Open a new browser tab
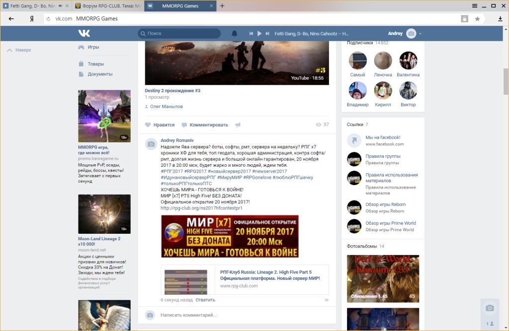Image resolution: width=509 pixels, height=331 pixels. point(222,6)
